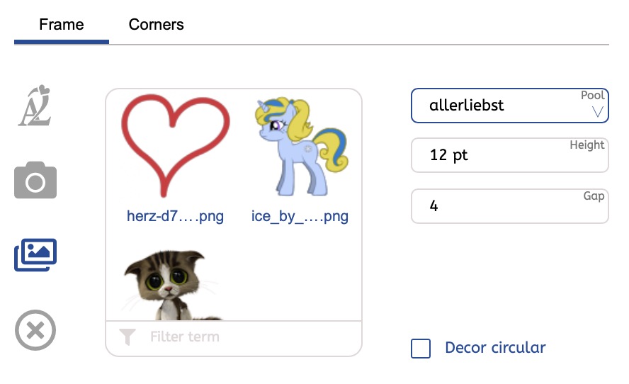Viewport: 629px width, 384px height.
Task: Choose the camera photo source icon
Action: [35, 180]
